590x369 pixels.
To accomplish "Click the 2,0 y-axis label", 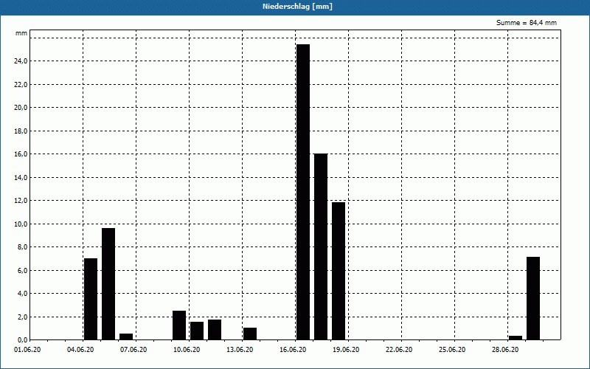I will [22, 317].
